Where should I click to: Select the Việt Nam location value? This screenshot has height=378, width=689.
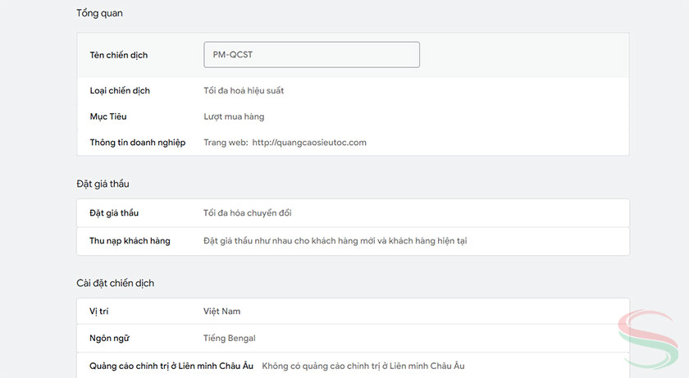221,312
